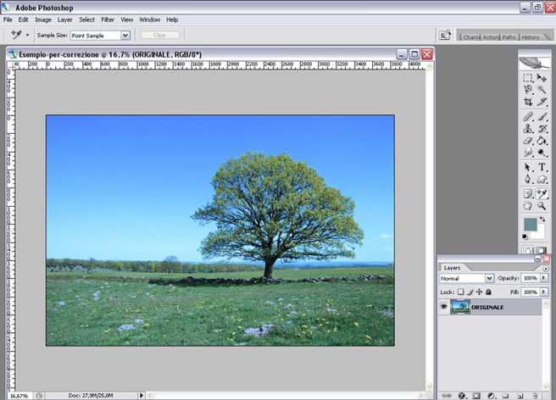The width and height of the screenshot is (556, 400).
Task: Click the trash icon in Layers panel
Action: (x=535, y=395)
